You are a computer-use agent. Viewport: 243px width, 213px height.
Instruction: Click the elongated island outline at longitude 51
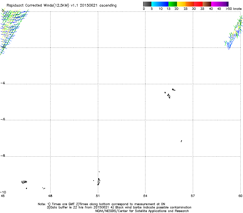click(99, 182)
